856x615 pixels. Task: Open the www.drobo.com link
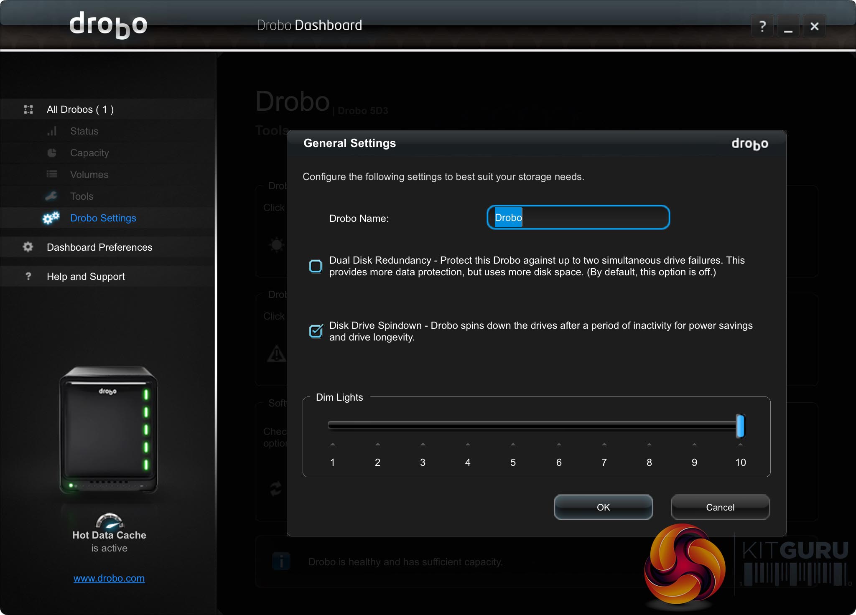[x=109, y=578]
